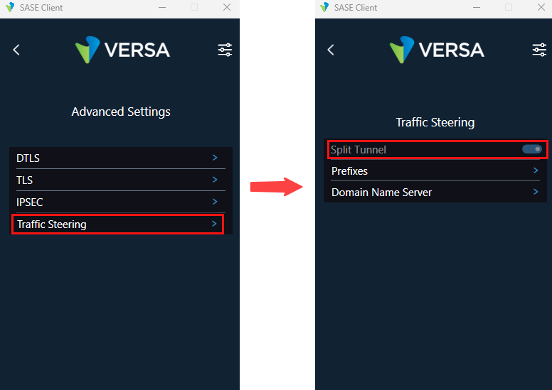Open settings sliders icon on Advanced Settings window

point(225,50)
